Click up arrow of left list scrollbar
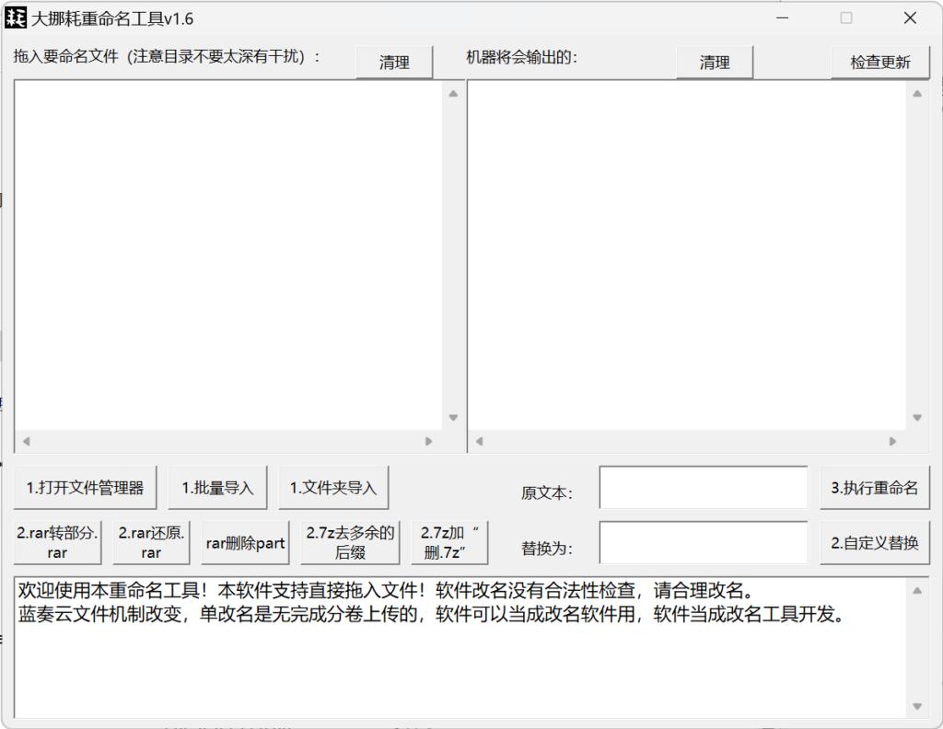Viewport: 943px width, 729px height. point(453,93)
